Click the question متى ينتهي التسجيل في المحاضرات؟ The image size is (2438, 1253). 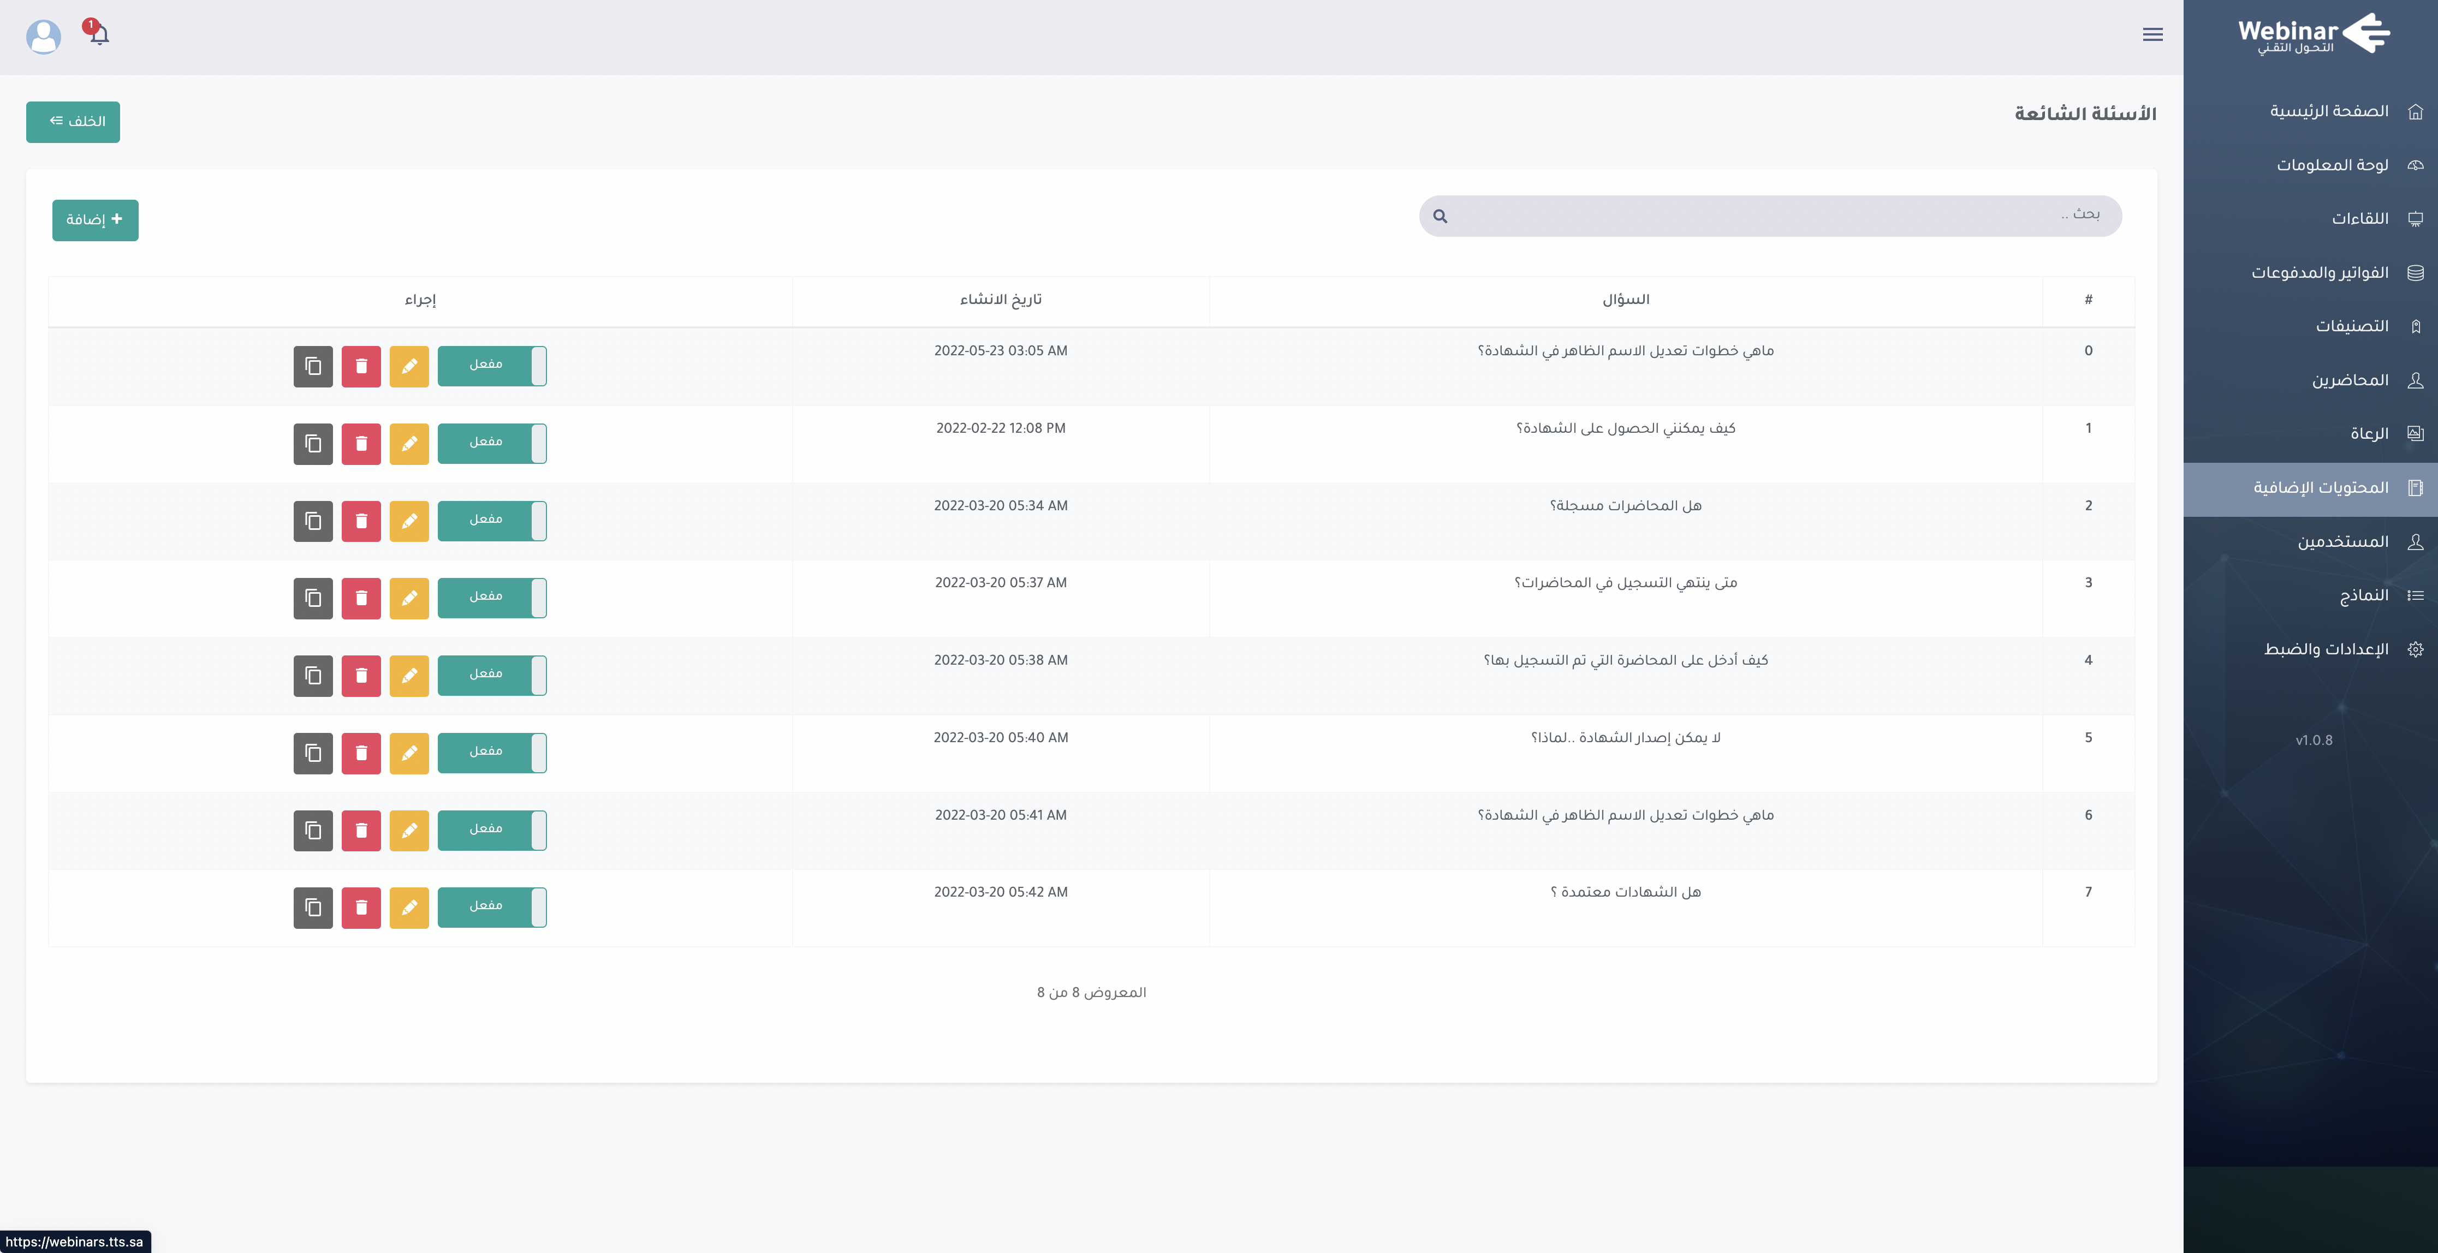tap(1625, 583)
